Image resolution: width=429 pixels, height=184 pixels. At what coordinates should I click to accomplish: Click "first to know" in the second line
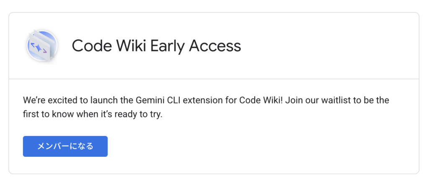tap(45, 114)
